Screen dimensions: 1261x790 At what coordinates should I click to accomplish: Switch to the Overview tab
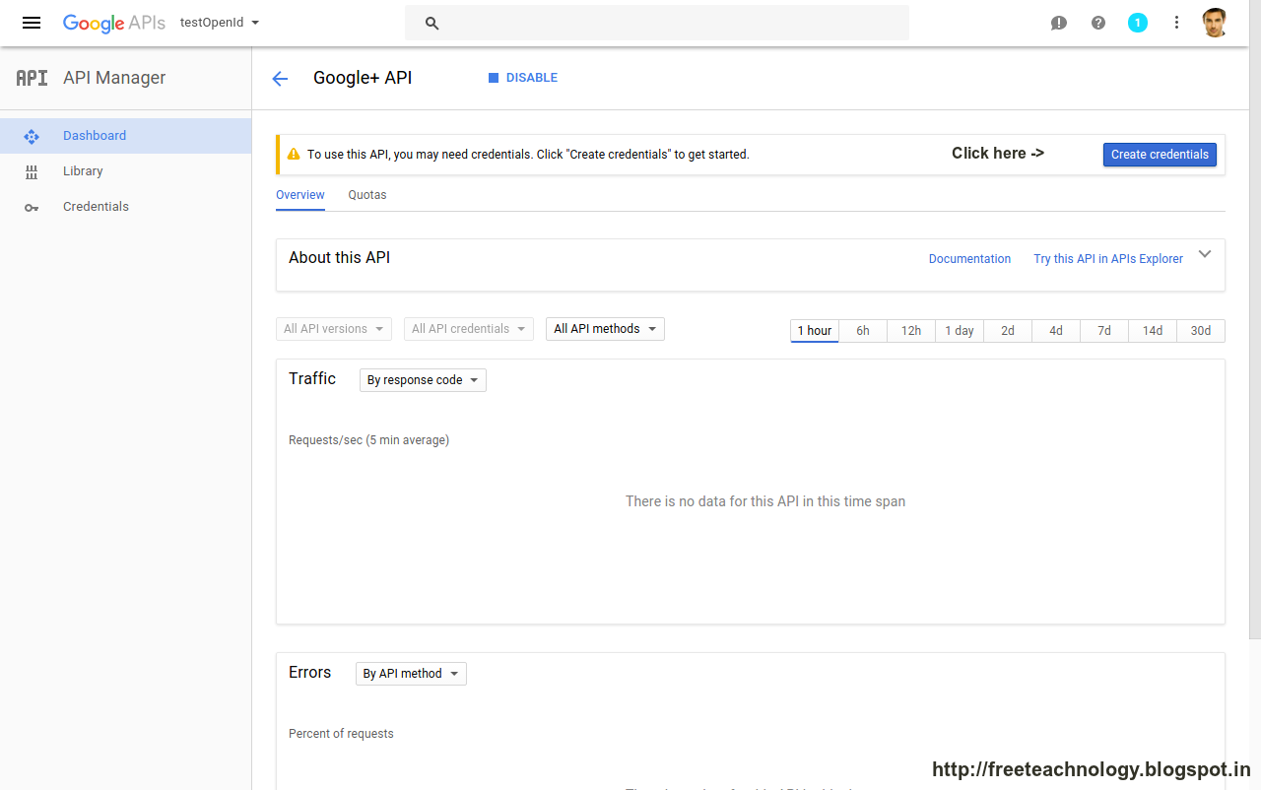(300, 195)
